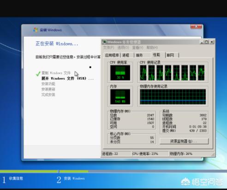This screenshot has width=227, height=190.
Task: Click the 安装功能 step text
Action: coord(48,84)
